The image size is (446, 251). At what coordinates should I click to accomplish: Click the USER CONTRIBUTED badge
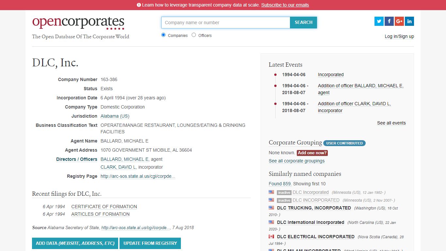point(344,143)
